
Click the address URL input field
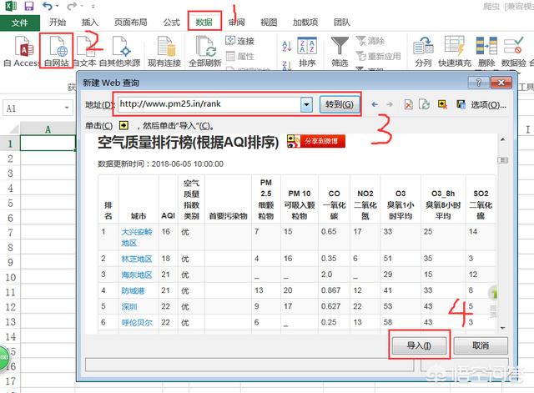pyautogui.click(x=209, y=105)
